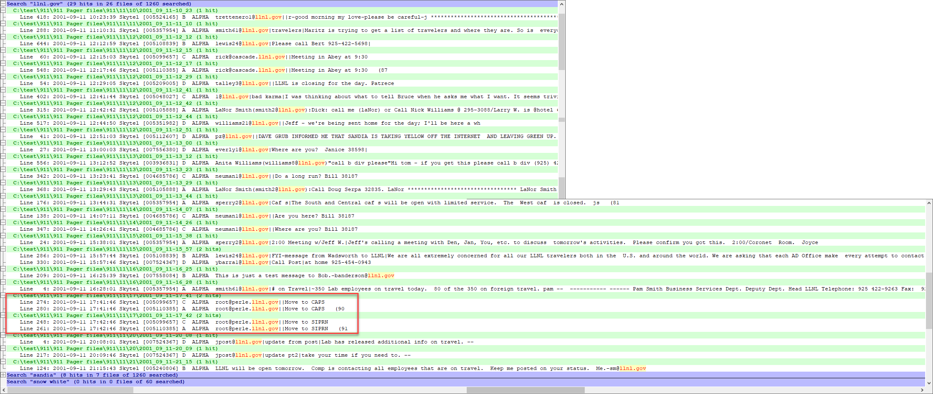Collapse file 2001_09_11-21_15 result fold
This screenshot has width=933, height=394.
[3, 362]
